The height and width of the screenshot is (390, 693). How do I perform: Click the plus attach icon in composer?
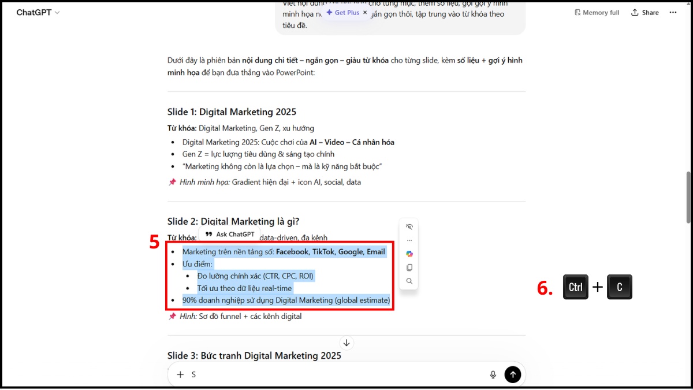[x=180, y=374]
